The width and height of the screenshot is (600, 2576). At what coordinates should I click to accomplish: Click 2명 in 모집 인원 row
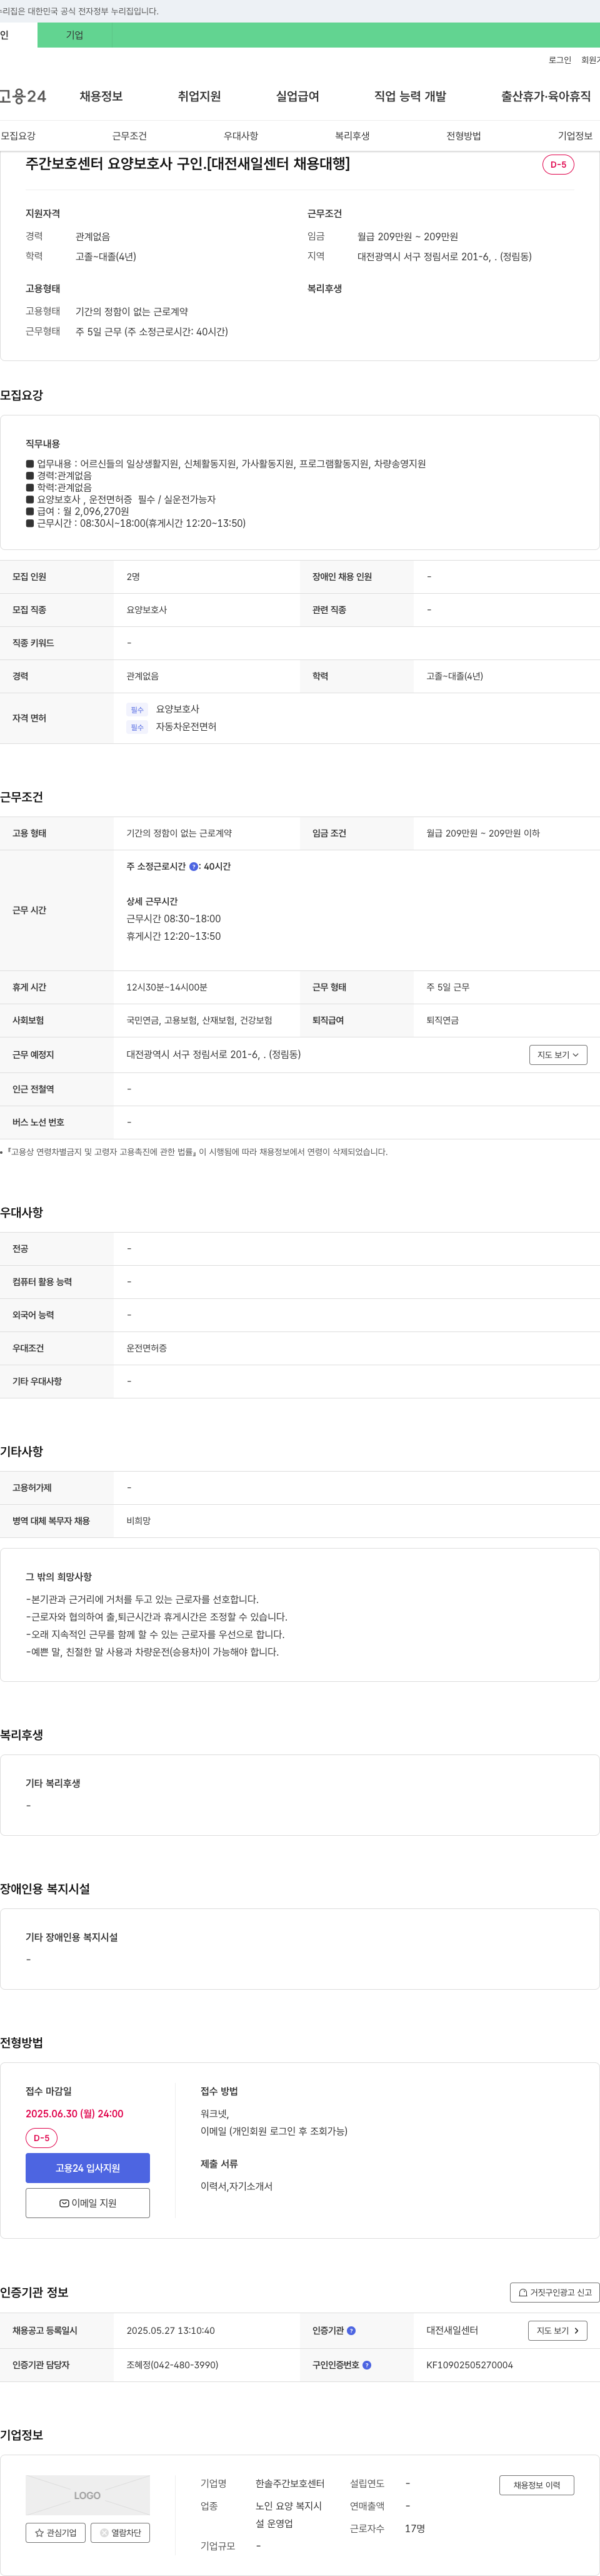tap(132, 577)
